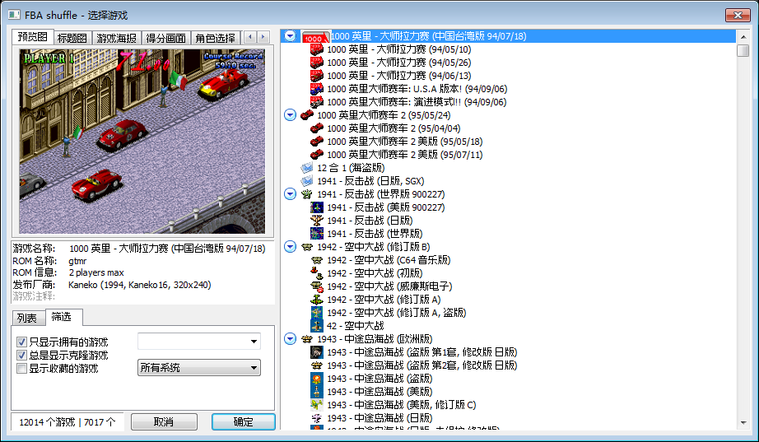Open the 游戏海报 tab
The height and width of the screenshot is (442, 759).
tap(117, 38)
